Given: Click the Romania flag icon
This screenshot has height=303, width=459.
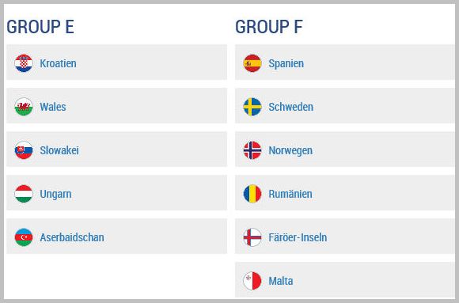Looking at the screenshot, I should 252,194.
